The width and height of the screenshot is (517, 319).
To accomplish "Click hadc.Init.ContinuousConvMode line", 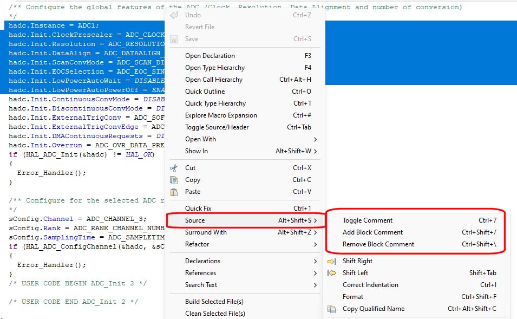I will [x=87, y=99].
